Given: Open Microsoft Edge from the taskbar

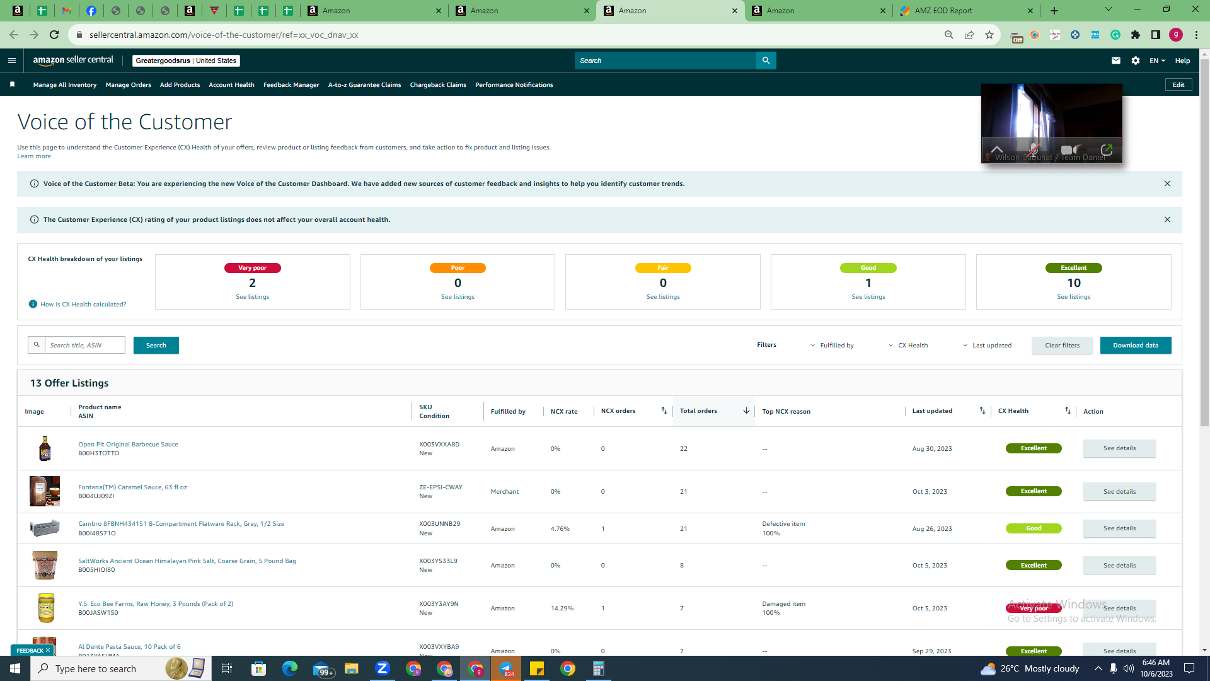Looking at the screenshot, I should coord(290,668).
